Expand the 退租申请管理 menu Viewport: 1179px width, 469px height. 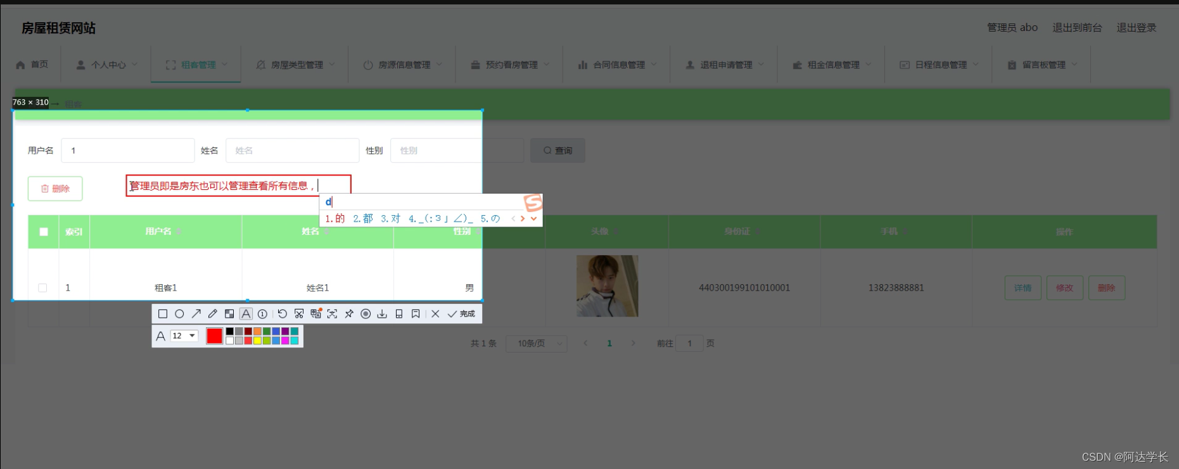pos(725,65)
